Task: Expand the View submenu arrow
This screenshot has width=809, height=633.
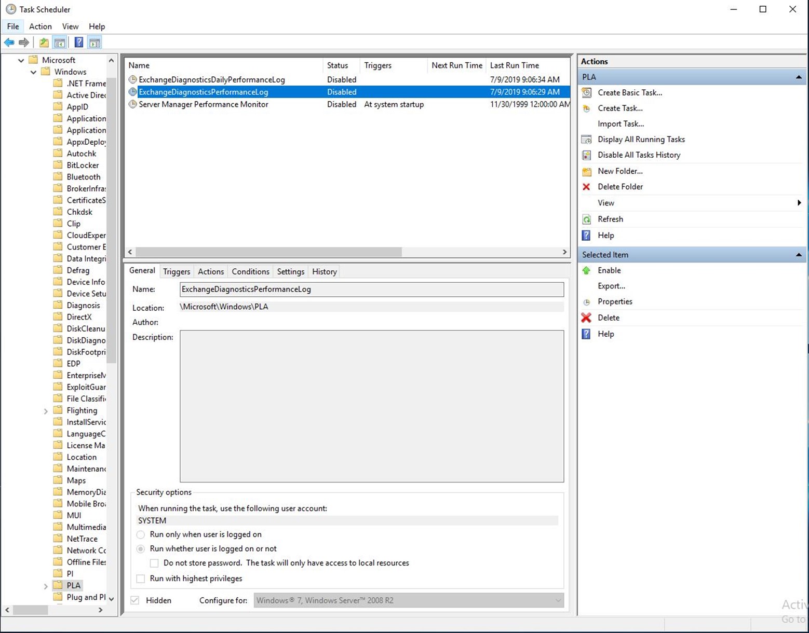Action: pyautogui.click(x=799, y=203)
